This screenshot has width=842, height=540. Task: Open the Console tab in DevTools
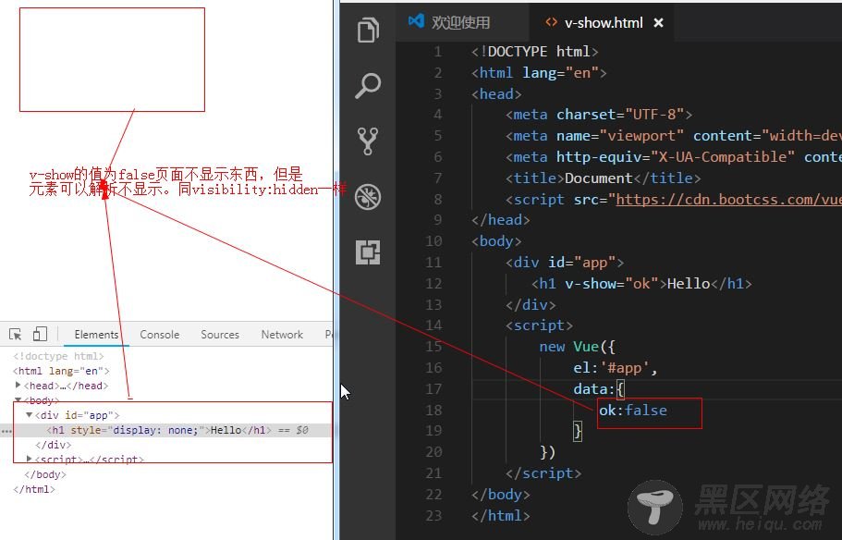(x=160, y=334)
